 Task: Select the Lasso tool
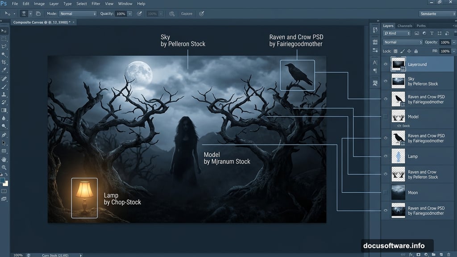coord(4,46)
